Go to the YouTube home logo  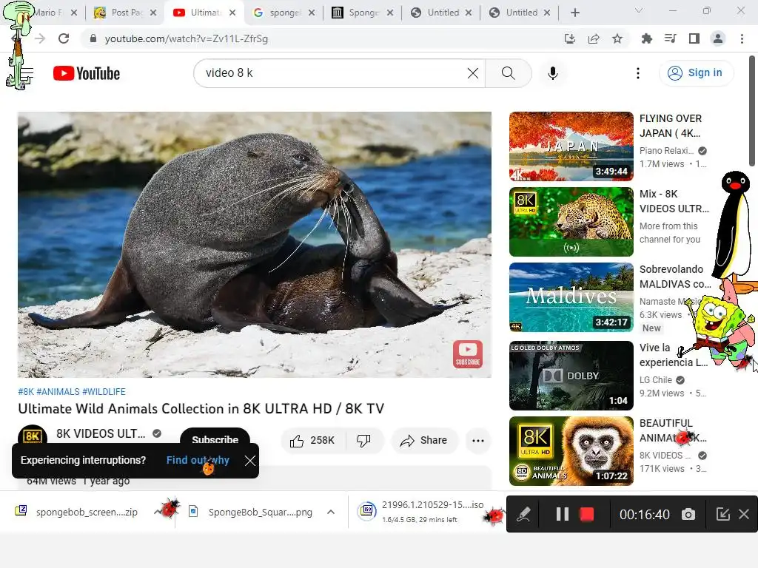pos(87,73)
